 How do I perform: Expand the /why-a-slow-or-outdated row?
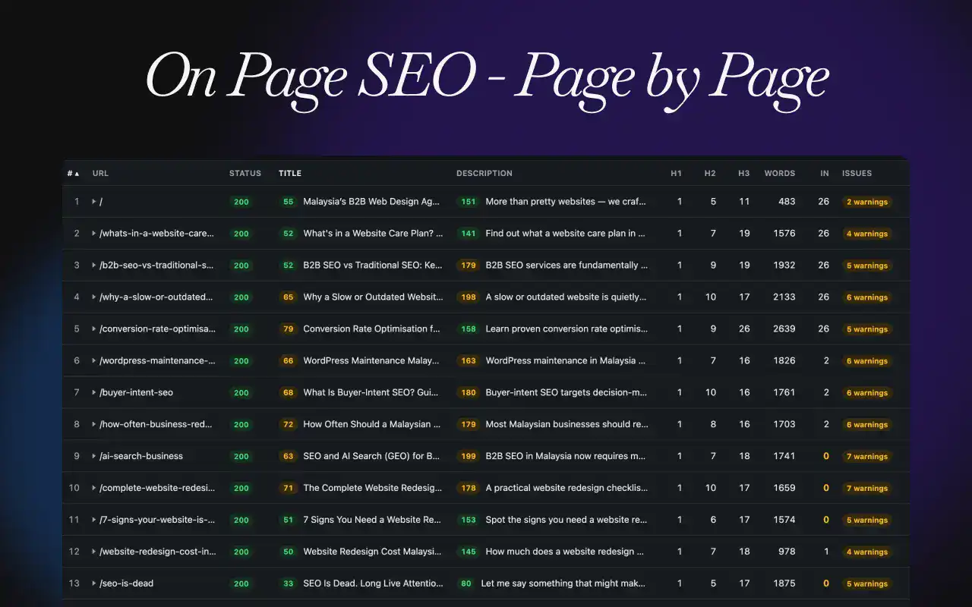(94, 297)
